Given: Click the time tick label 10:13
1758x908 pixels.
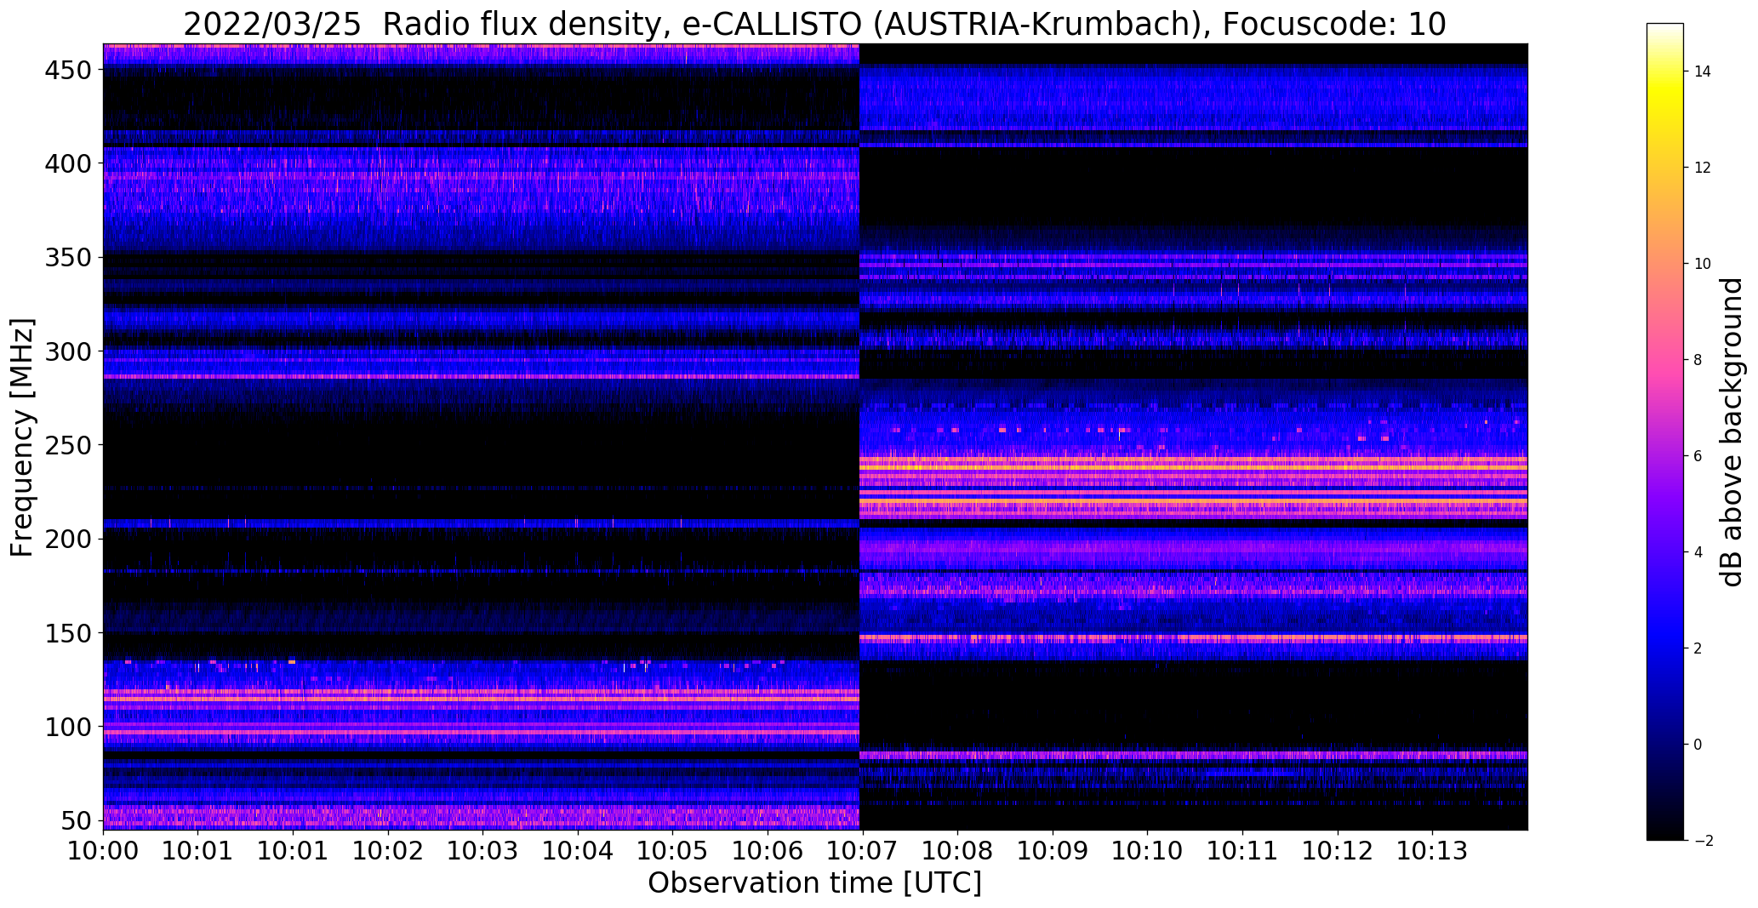Looking at the screenshot, I should point(1432,852).
